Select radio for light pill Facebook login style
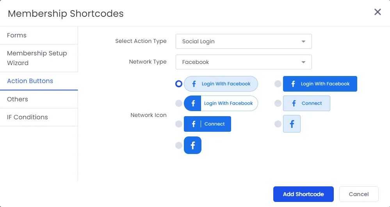 [x=179, y=84]
